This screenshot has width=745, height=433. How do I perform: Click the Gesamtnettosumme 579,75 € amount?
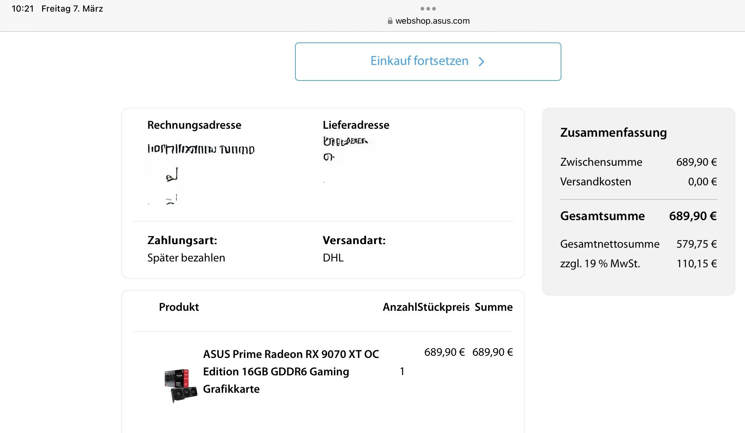pos(696,244)
